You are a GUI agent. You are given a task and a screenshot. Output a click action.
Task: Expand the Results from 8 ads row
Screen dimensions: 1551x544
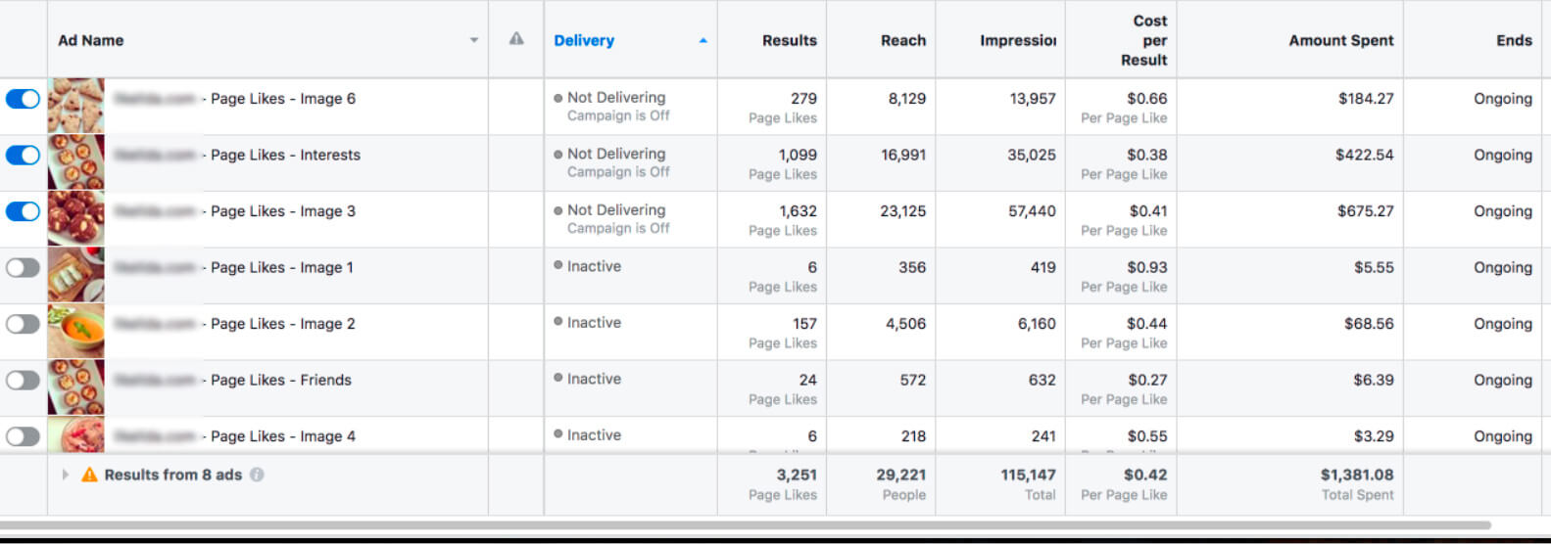tap(65, 475)
